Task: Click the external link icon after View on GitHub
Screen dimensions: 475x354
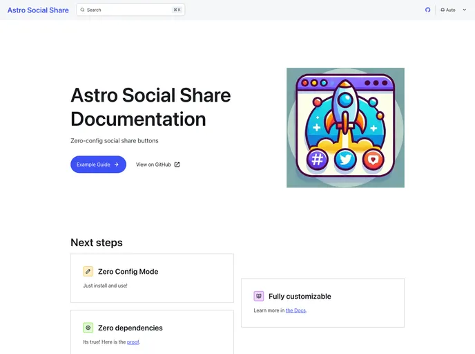Action: [x=177, y=165]
